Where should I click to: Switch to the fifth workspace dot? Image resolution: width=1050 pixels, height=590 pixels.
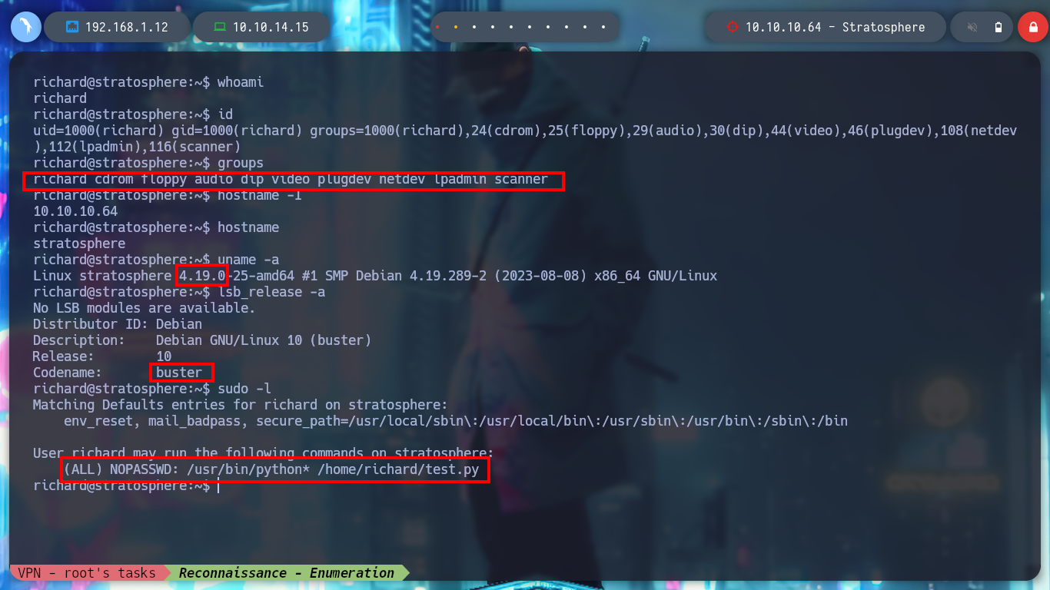point(511,28)
